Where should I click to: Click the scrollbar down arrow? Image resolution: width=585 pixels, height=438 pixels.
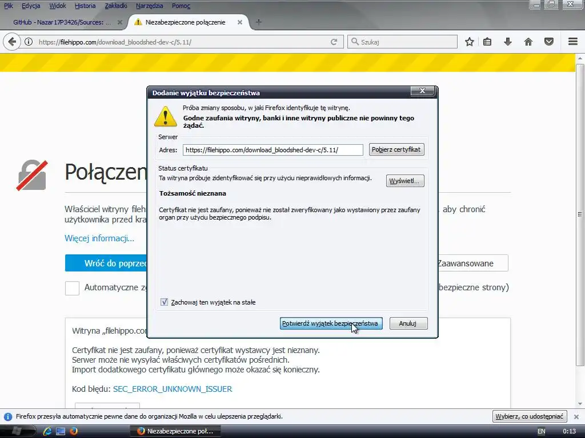580,404
